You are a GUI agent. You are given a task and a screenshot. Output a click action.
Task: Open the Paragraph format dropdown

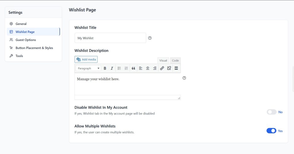coord(88,68)
